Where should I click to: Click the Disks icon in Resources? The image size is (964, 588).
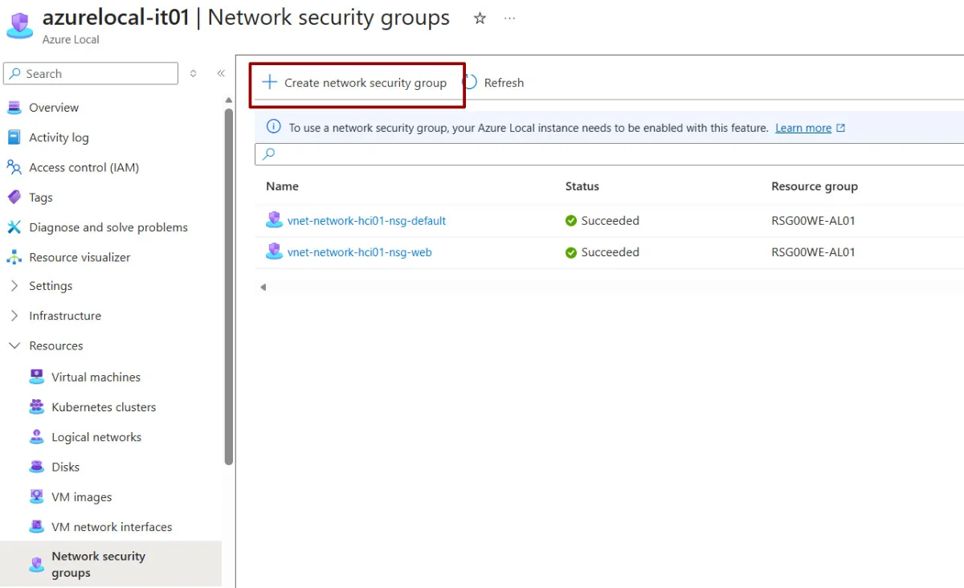coord(36,467)
